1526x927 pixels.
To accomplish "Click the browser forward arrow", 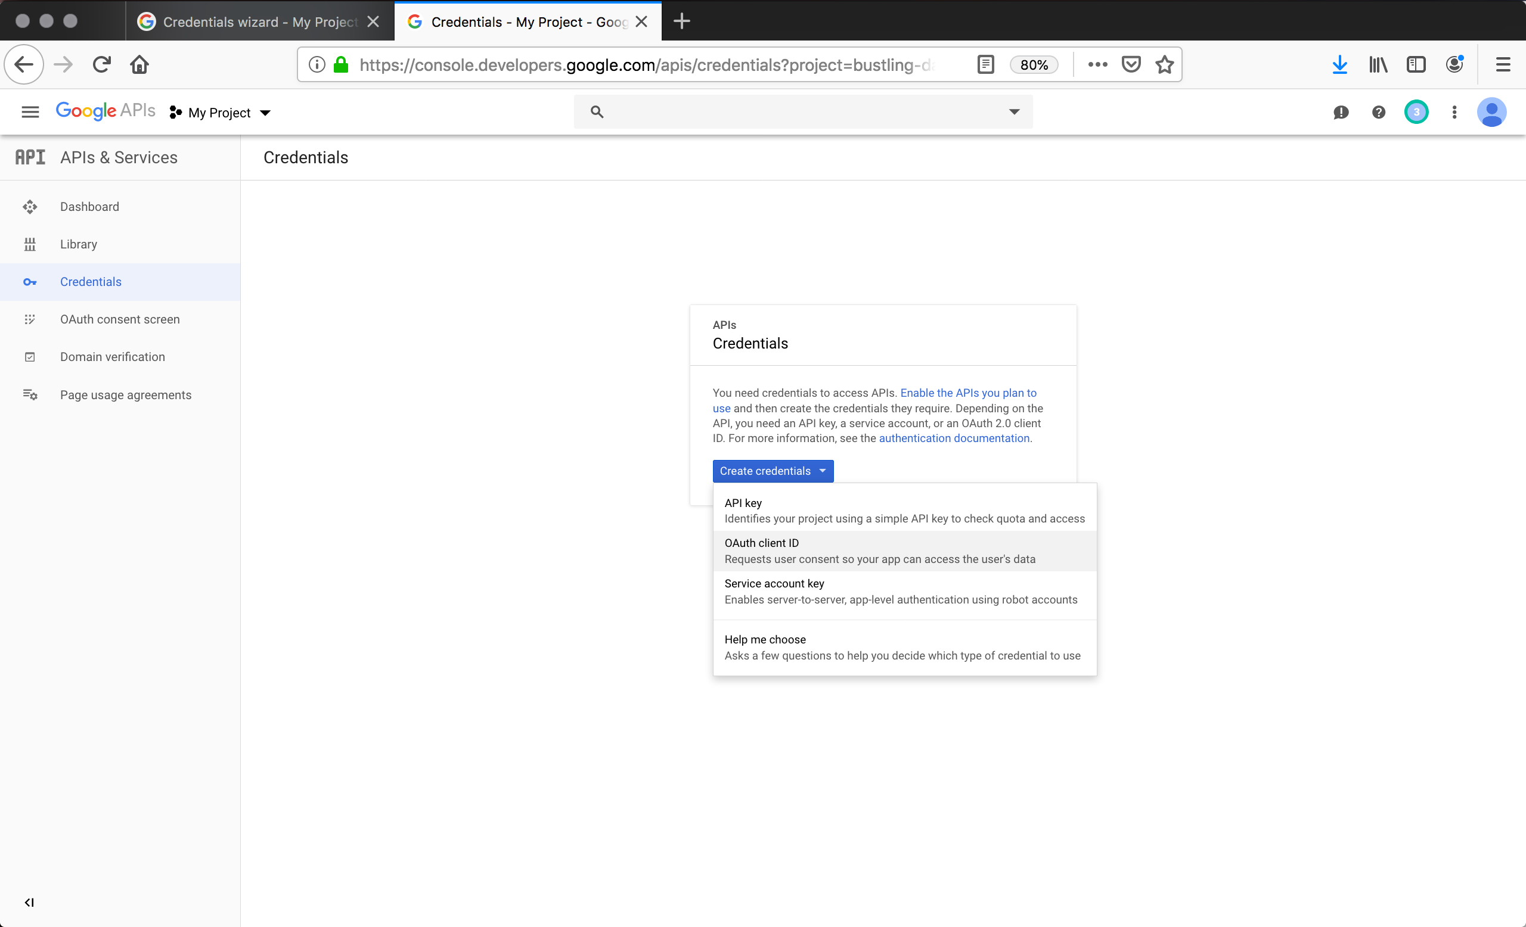I will (63, 64).
